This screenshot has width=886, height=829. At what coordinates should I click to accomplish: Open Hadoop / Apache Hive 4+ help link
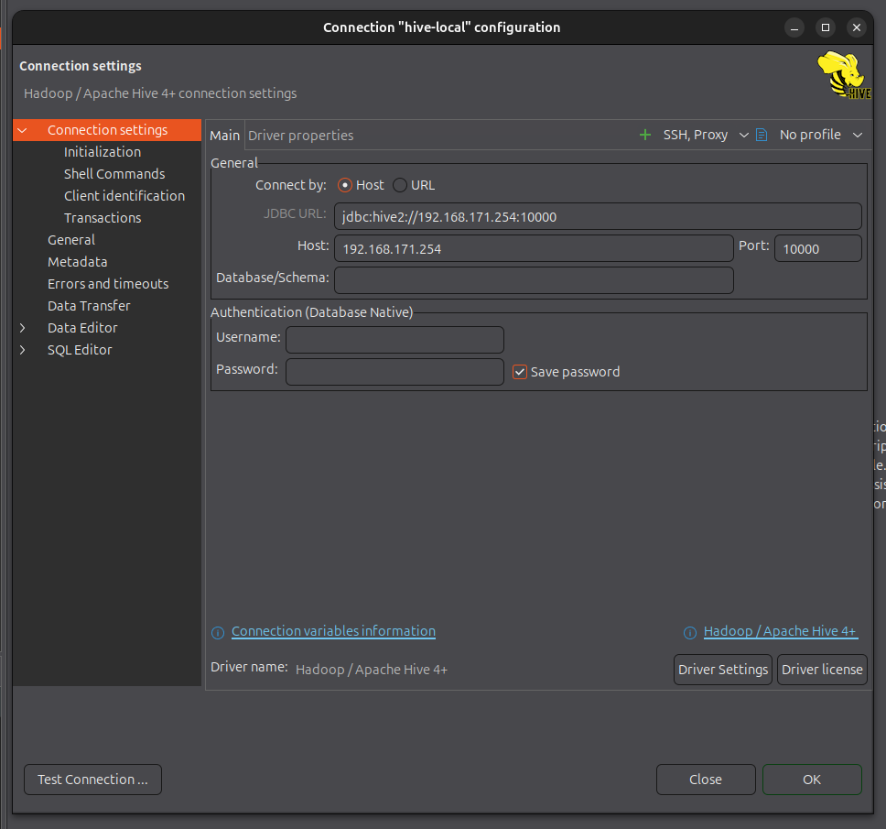(x=781, y=631)
